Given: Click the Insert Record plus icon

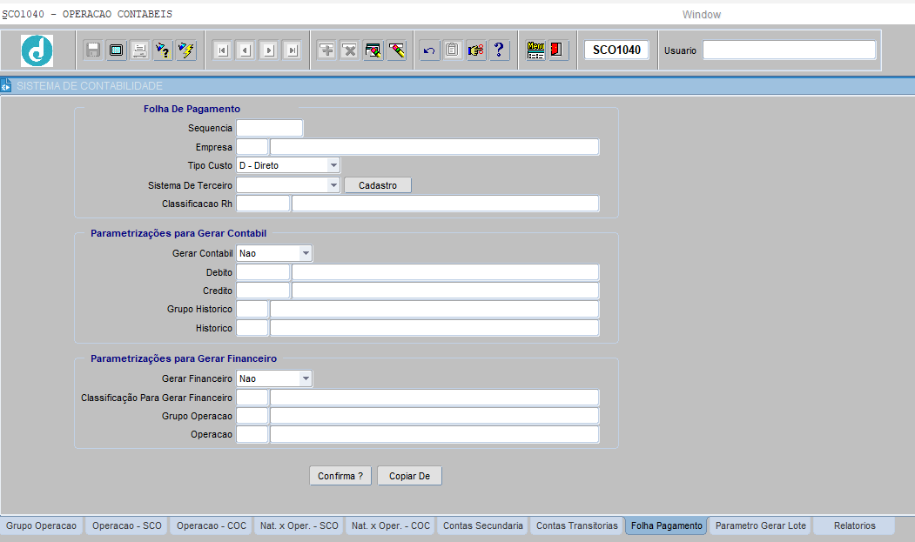Looking at the screenshot, I should [326, 50].
